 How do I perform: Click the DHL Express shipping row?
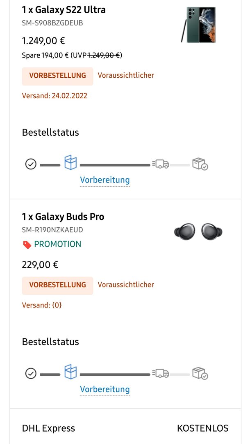click(125, 428)
